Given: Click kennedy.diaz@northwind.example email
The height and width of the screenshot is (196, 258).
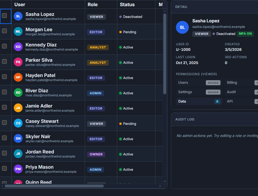Looking at the screenshot, I should coord(52,49).
